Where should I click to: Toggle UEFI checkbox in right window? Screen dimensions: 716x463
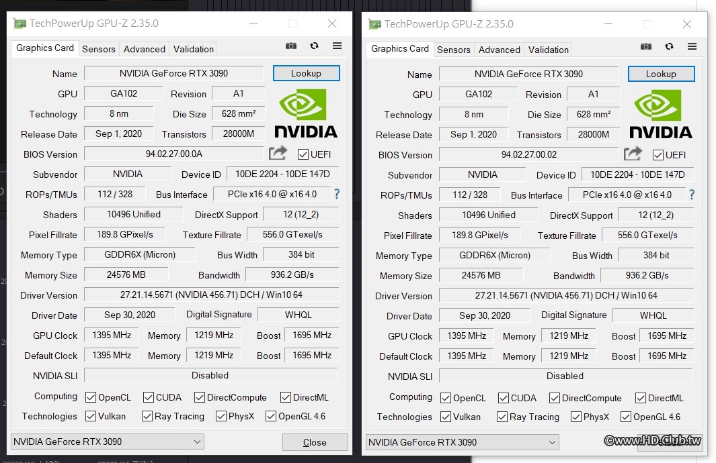pyautogui.click(x=658, y=155)
